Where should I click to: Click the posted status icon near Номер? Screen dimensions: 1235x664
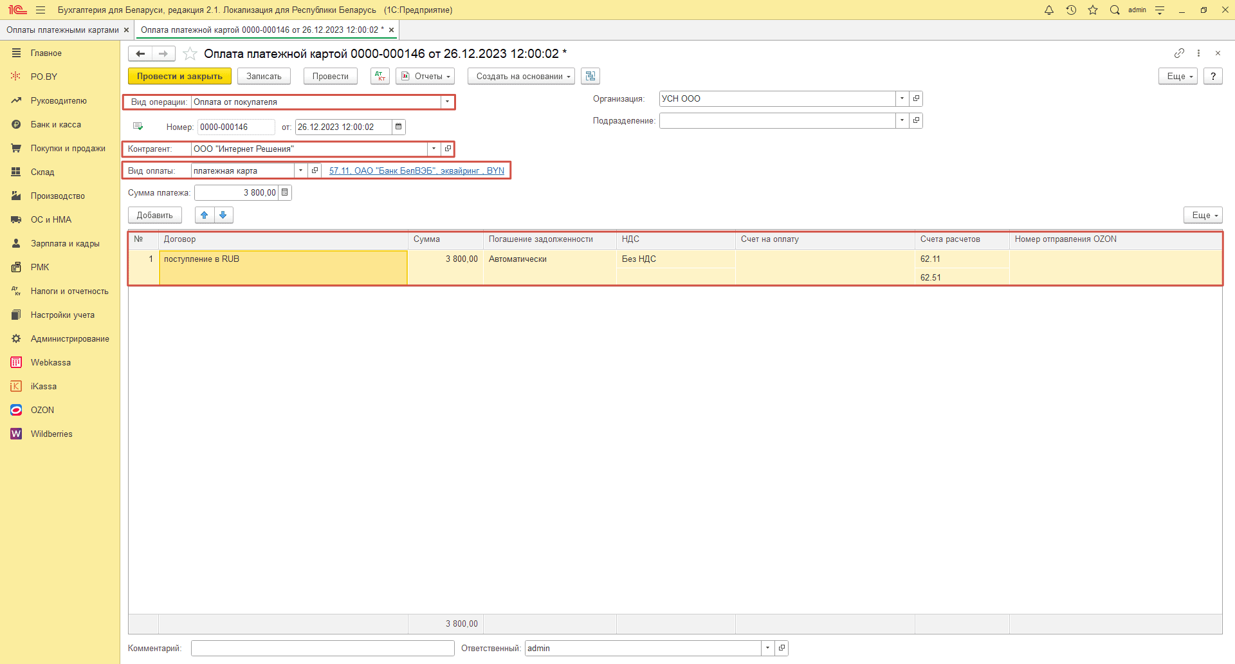138,127
